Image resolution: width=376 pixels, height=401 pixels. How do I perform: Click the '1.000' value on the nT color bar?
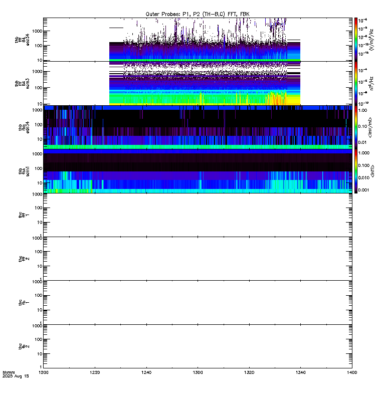pos(364,153)
